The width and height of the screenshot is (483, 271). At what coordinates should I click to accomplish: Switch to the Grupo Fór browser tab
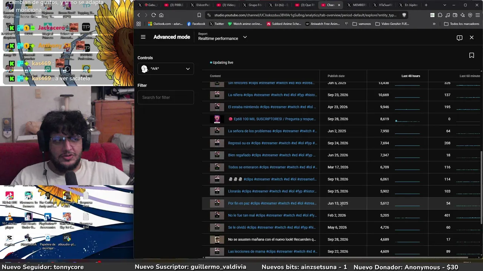click(252, 5)
